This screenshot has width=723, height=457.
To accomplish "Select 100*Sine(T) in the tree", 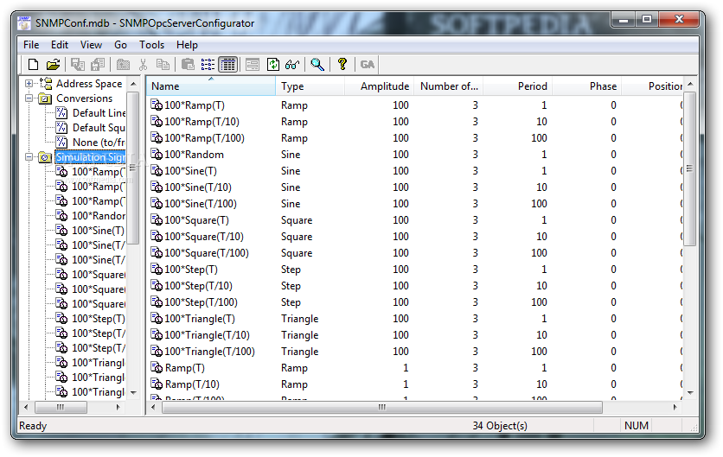I will [98, 231].
